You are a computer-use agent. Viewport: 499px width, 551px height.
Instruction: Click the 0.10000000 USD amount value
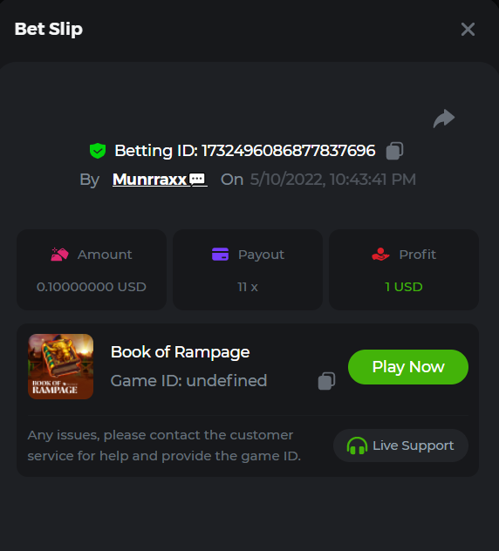click(91, 287)
